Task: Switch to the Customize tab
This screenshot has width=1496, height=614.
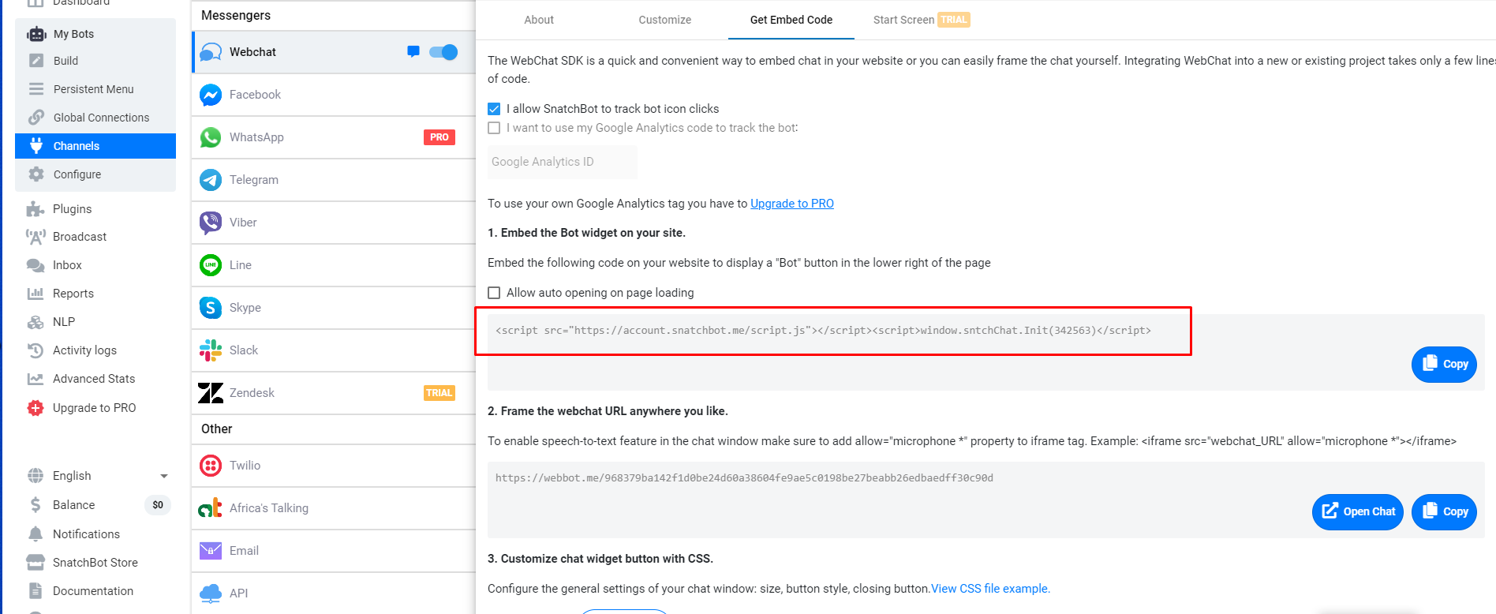Action: point(665,20)
